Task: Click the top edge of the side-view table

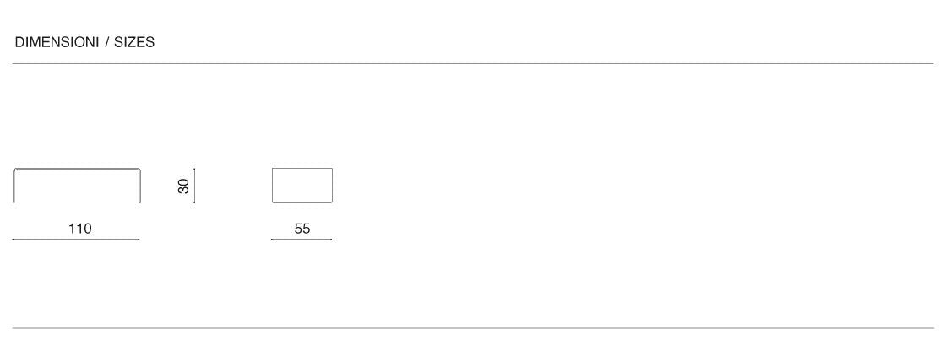Action: [x=76, y=169]
